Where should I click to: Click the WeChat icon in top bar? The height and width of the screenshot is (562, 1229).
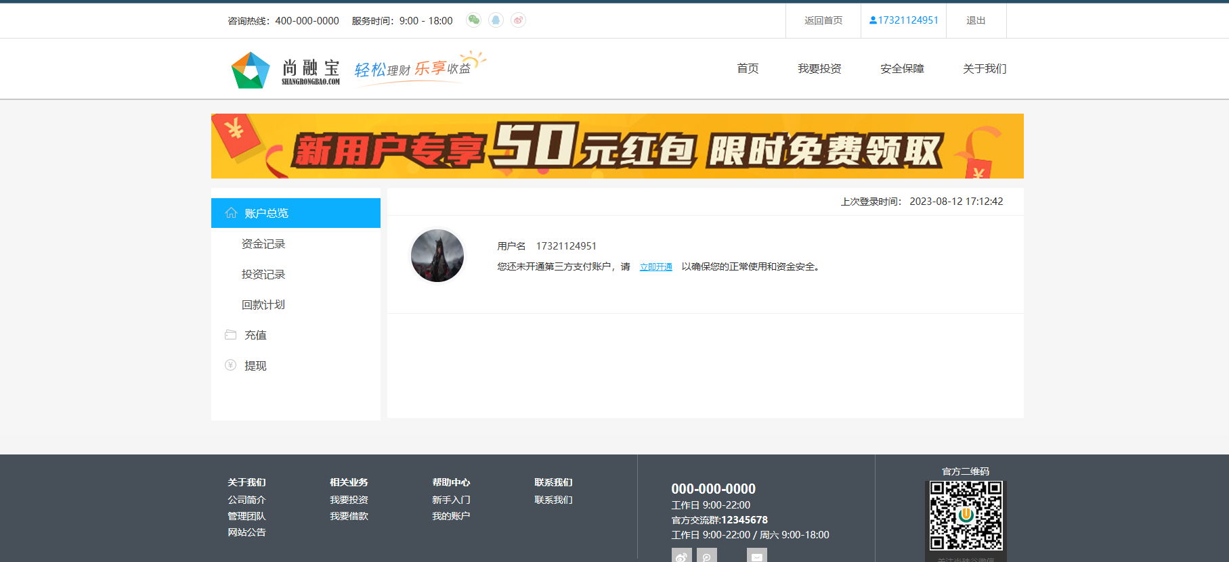point(474,20)
